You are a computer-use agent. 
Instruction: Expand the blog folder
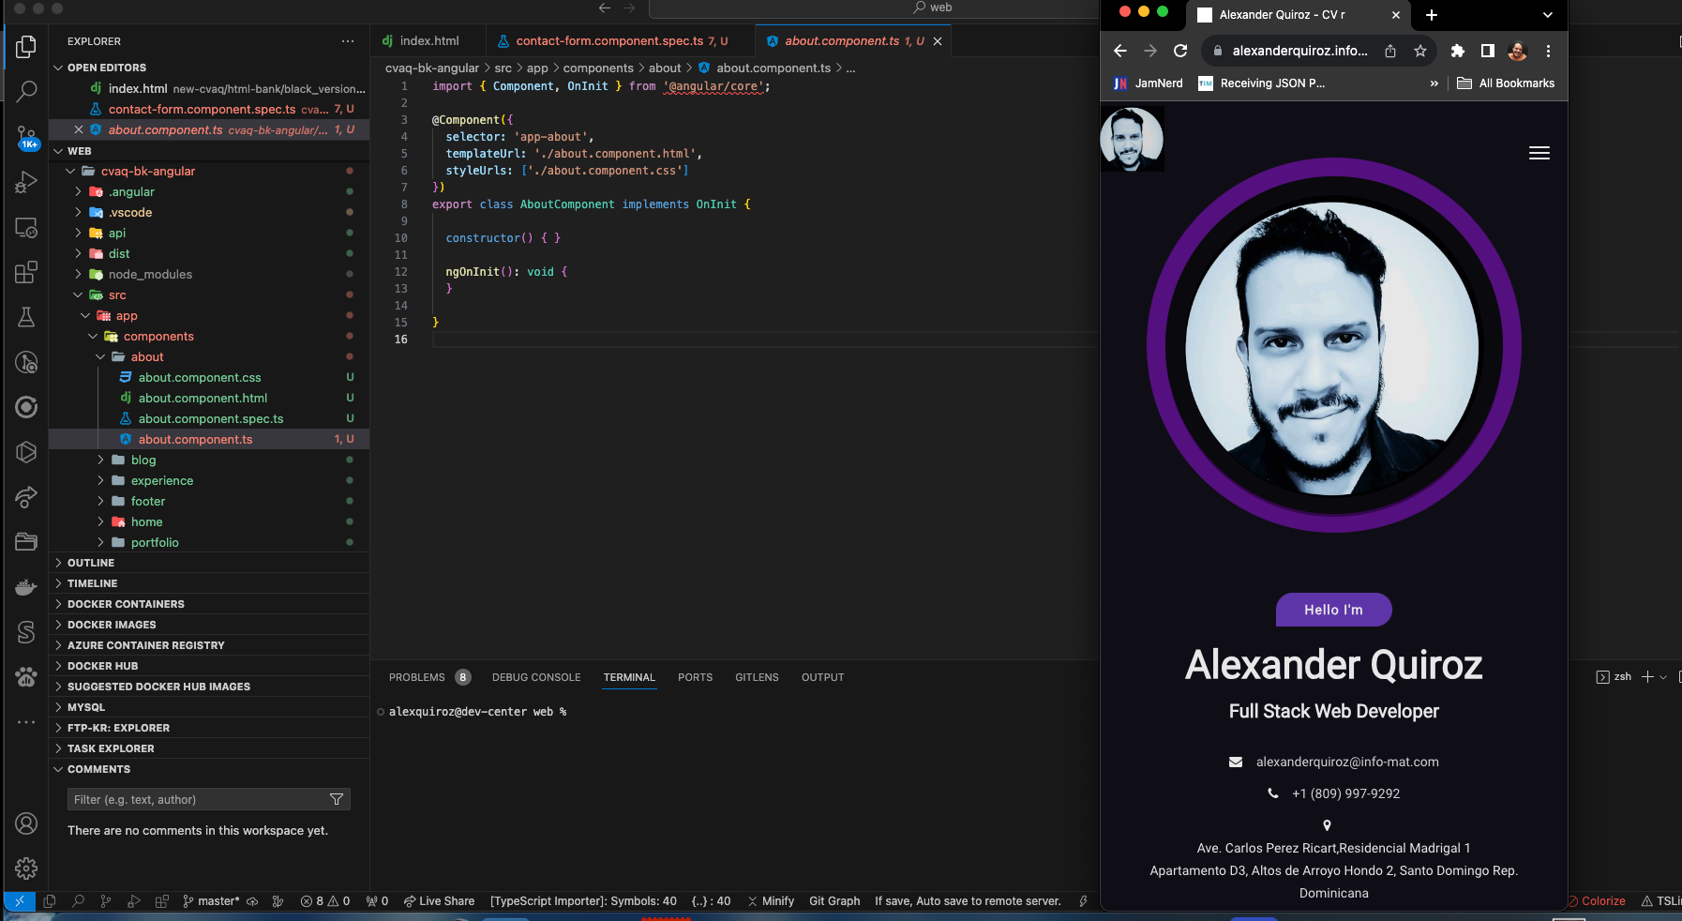(x=143, y=460)
